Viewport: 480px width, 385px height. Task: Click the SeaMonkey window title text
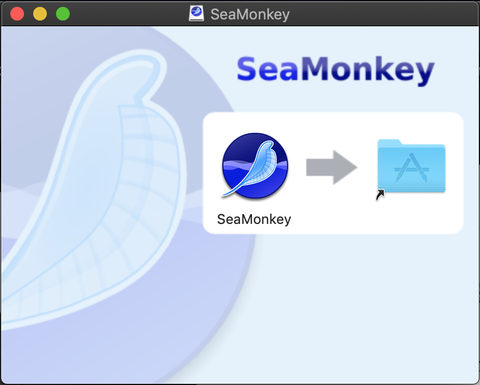click(250, 14)
